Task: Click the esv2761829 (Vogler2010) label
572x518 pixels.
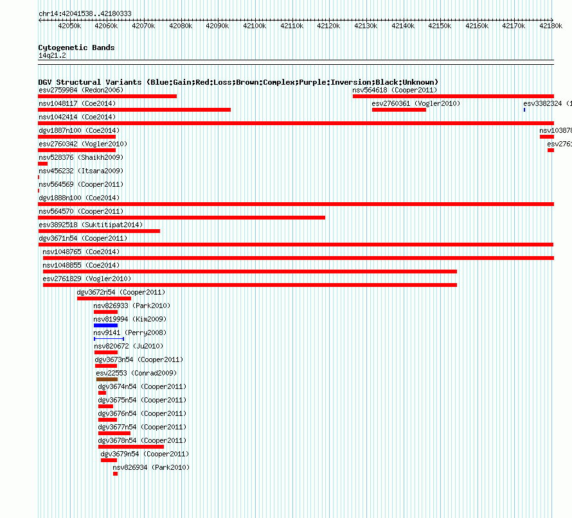Action: (87, 279)
